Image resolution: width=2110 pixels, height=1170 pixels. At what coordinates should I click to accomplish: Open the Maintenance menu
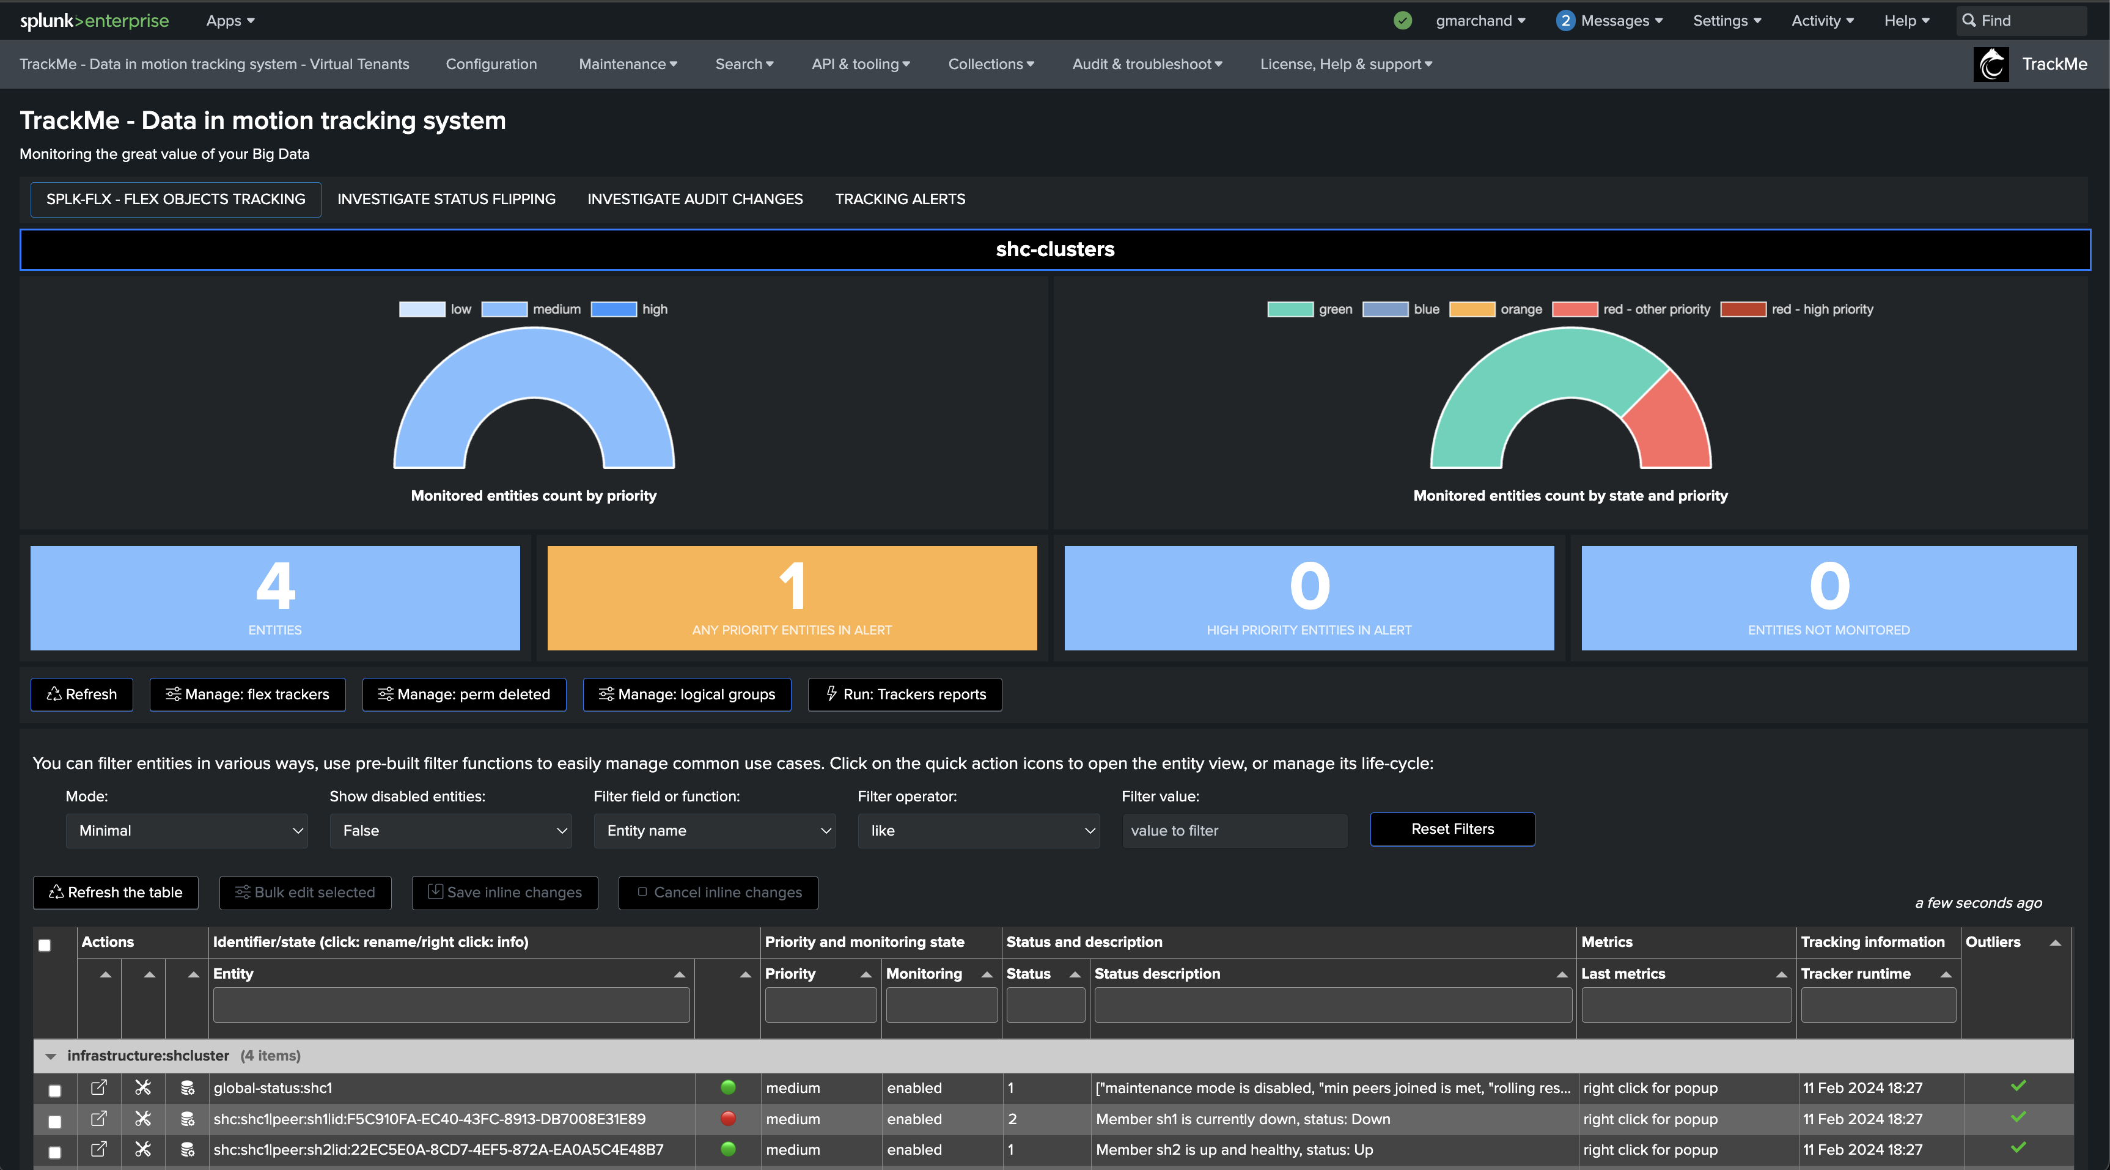click(x=627, y=64)
